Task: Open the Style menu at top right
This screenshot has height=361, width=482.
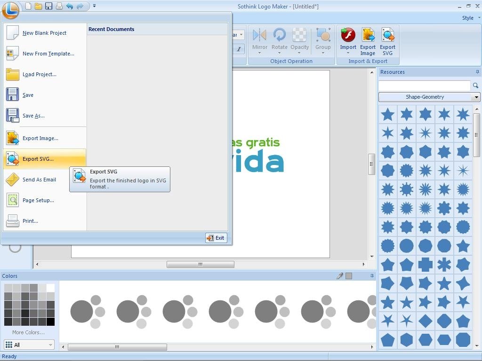Action: point(471,18)
